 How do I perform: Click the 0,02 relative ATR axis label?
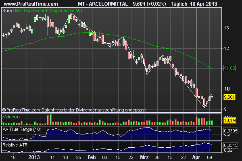click(228, 150)
